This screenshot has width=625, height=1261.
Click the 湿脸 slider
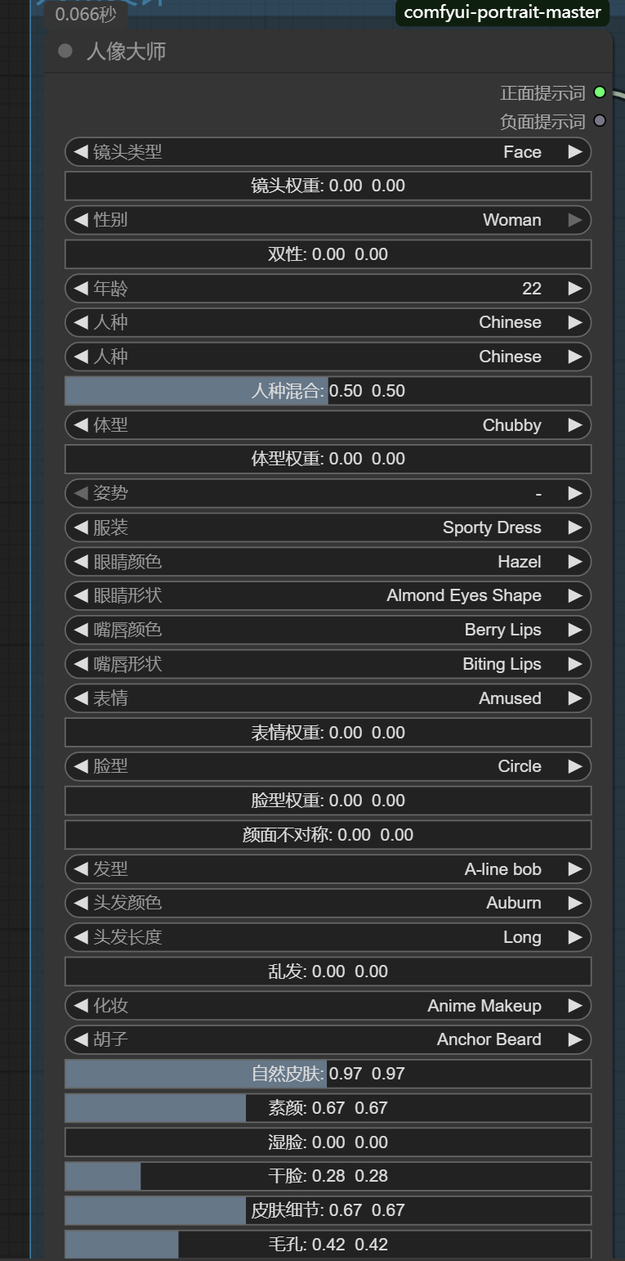pyautogui.click(x=328, y=1142)
